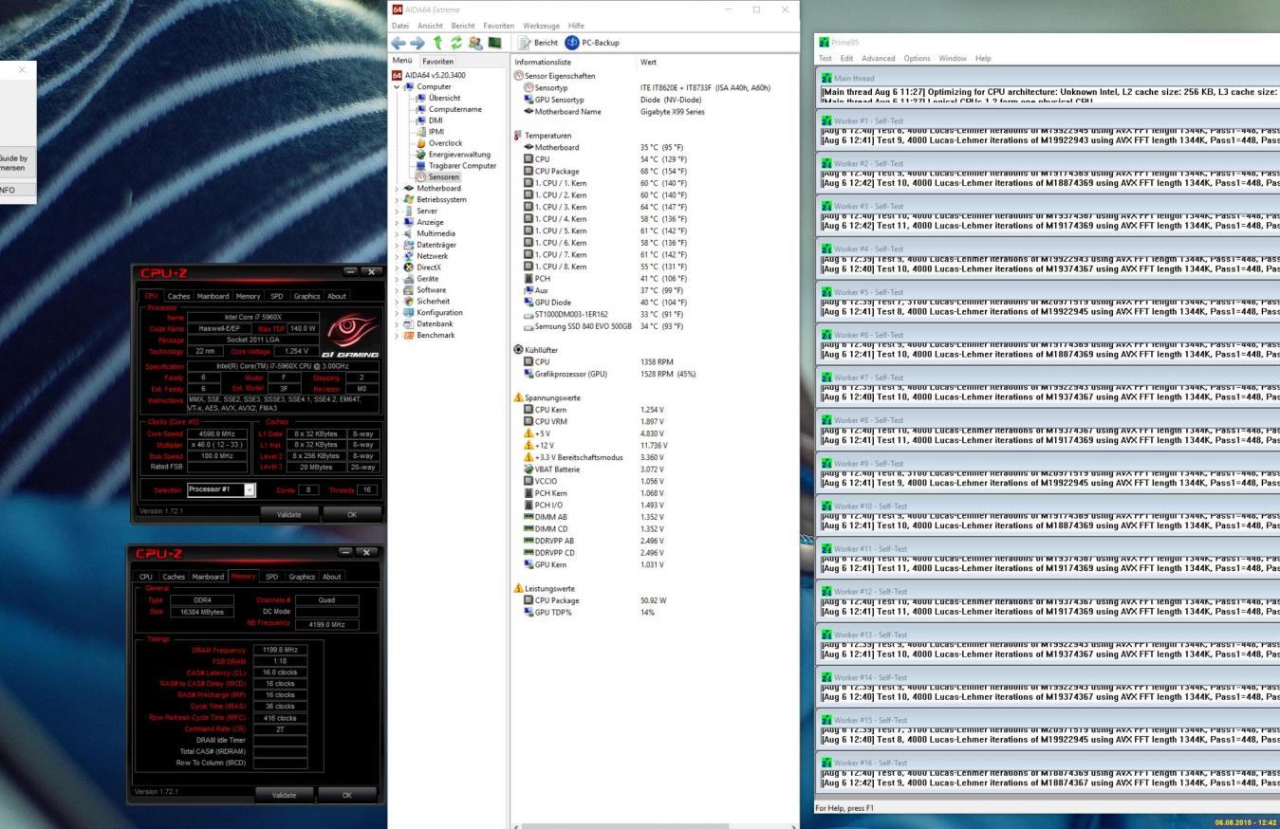Click Validate in the upper CPU-Z window
This screenshot has height=829, width=1280.
click(x=288, y=513)
